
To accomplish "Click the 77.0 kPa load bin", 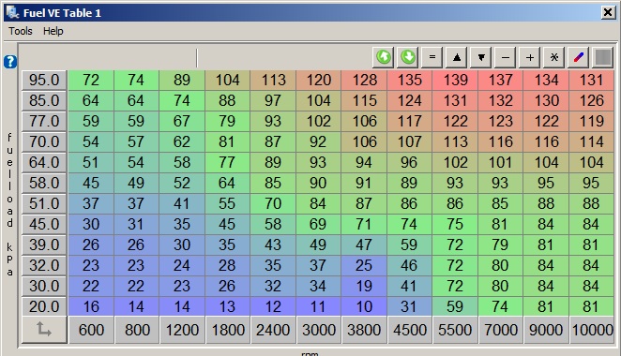I will click(x=44, y=122).
